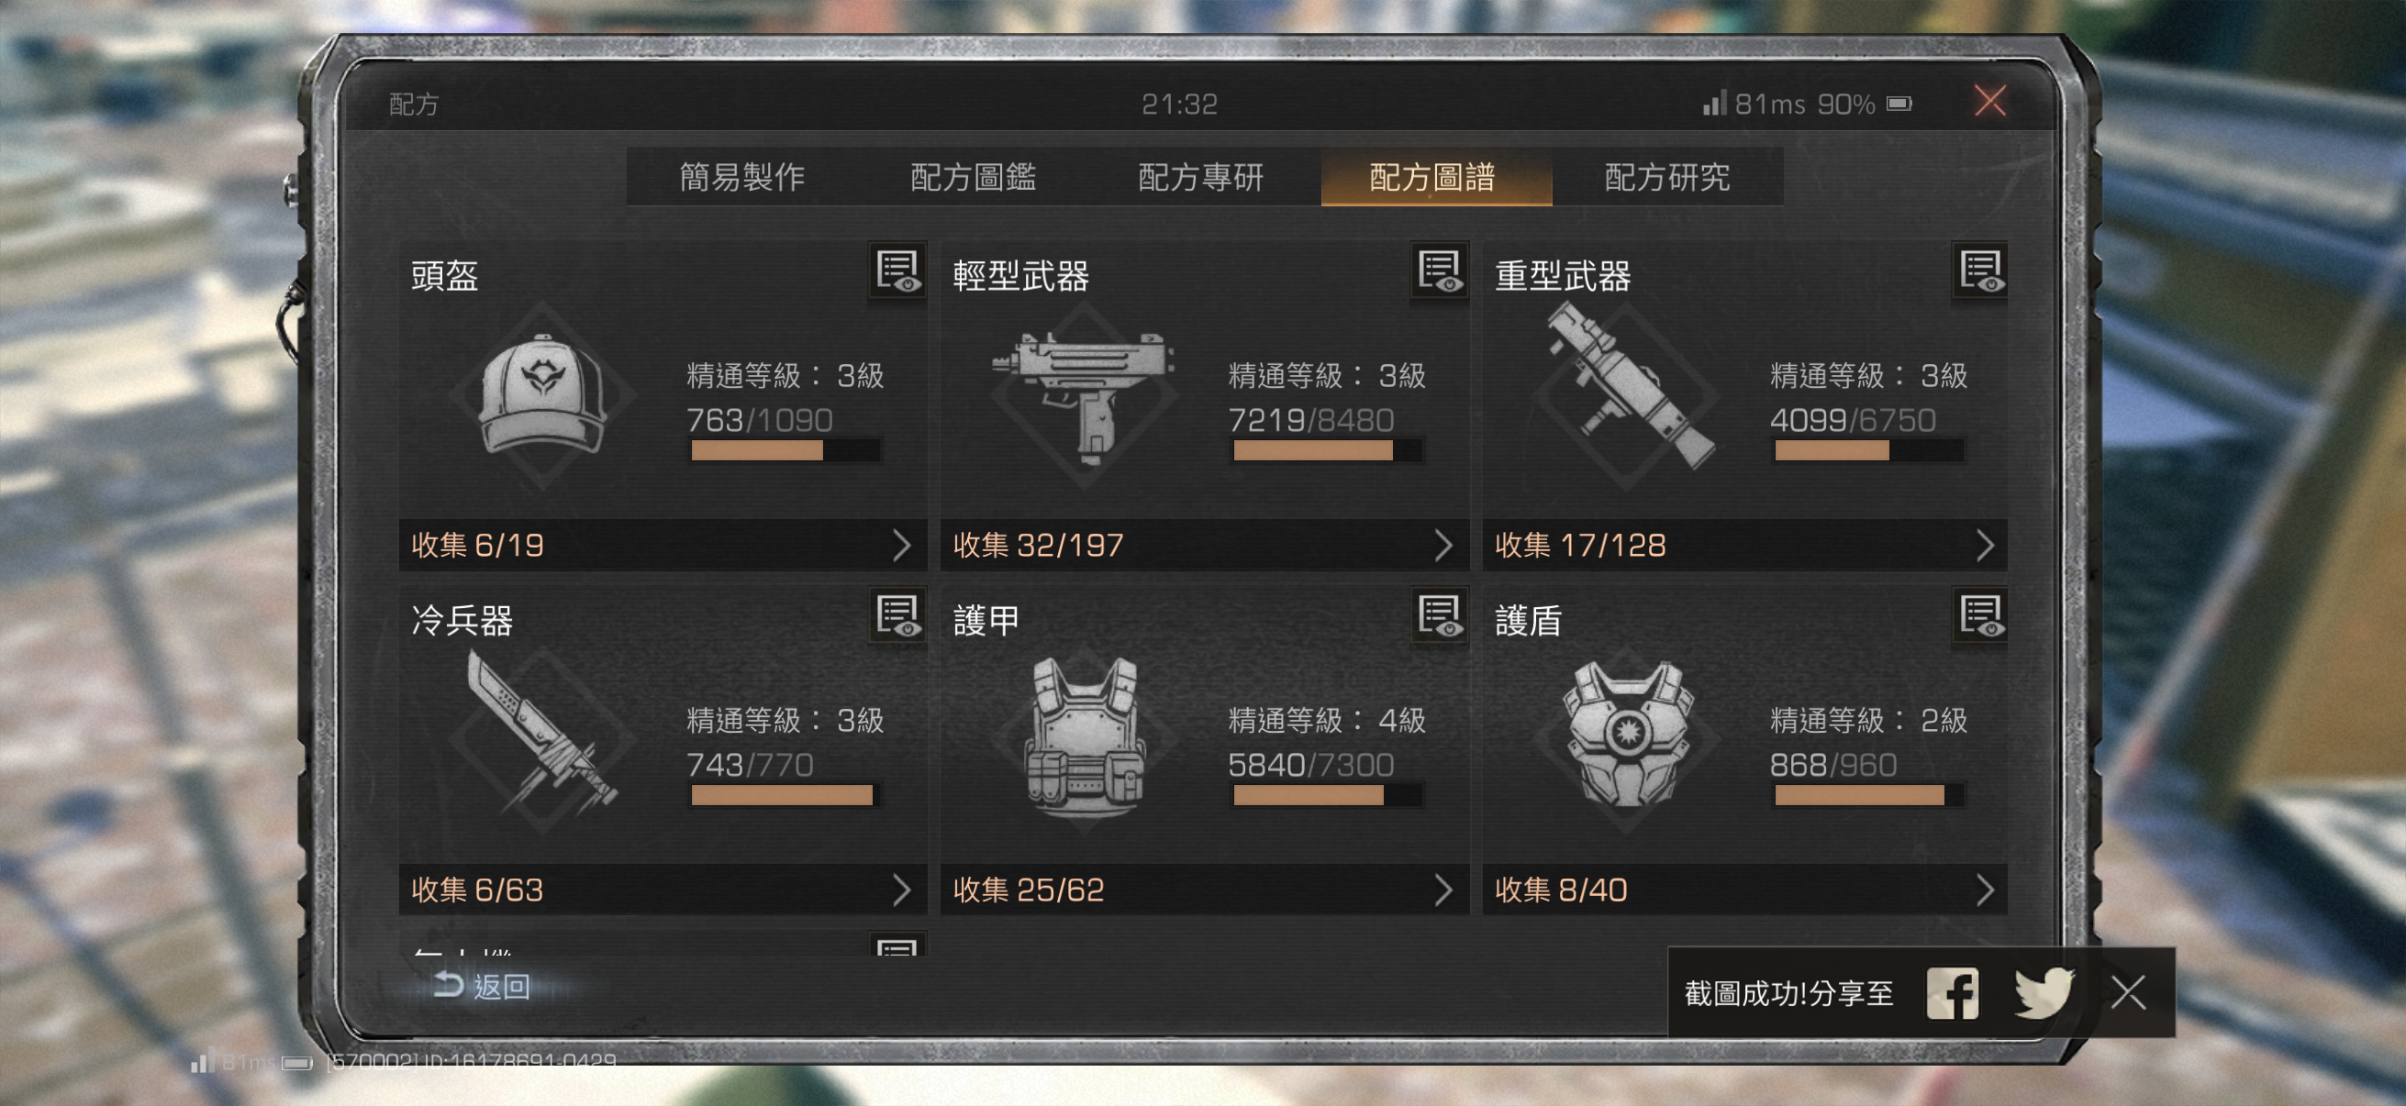The height and width of the screenshot is (1106, 2406).
Task: Expand the 收集 32/197 light weapon row
Action: coord(1205,545)
